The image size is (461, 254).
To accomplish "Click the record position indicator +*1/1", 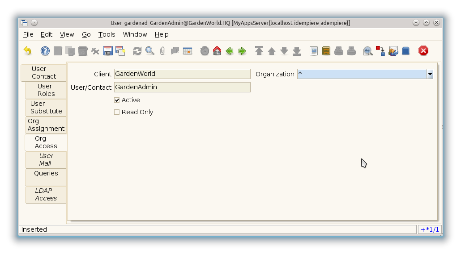I will (430, 229).
